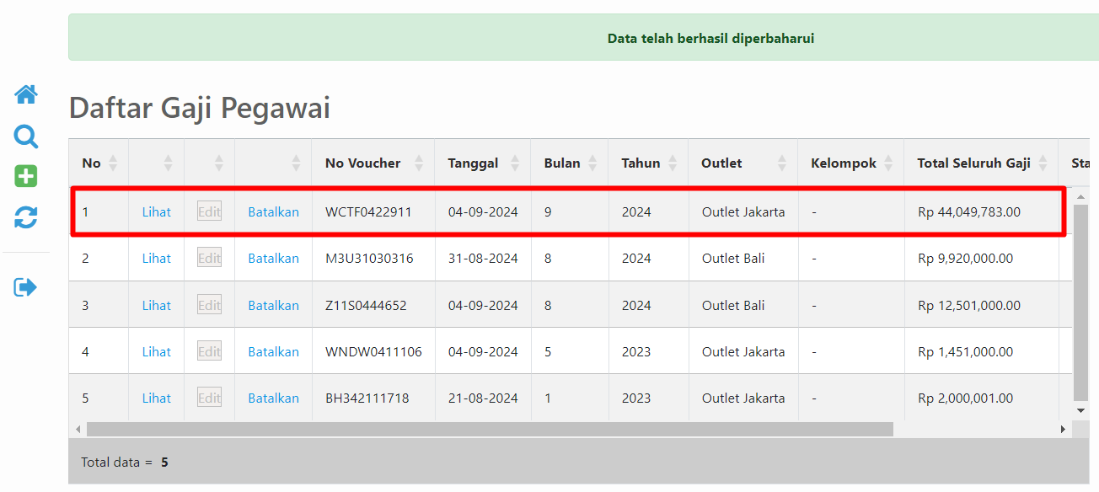Select voucher number M3U31030316
The image size is (1099, 492).
pyautogui.click(x=369, y=259)
